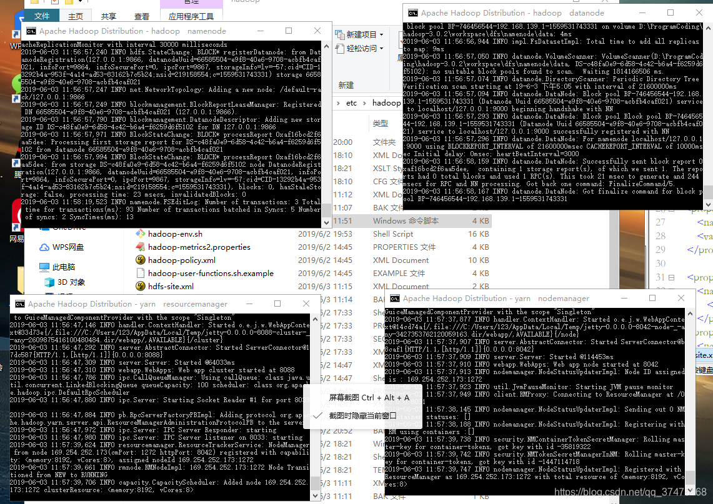
Task: Select the file named hadoop-user-functions.sh.example
Action: click(211, 273)
